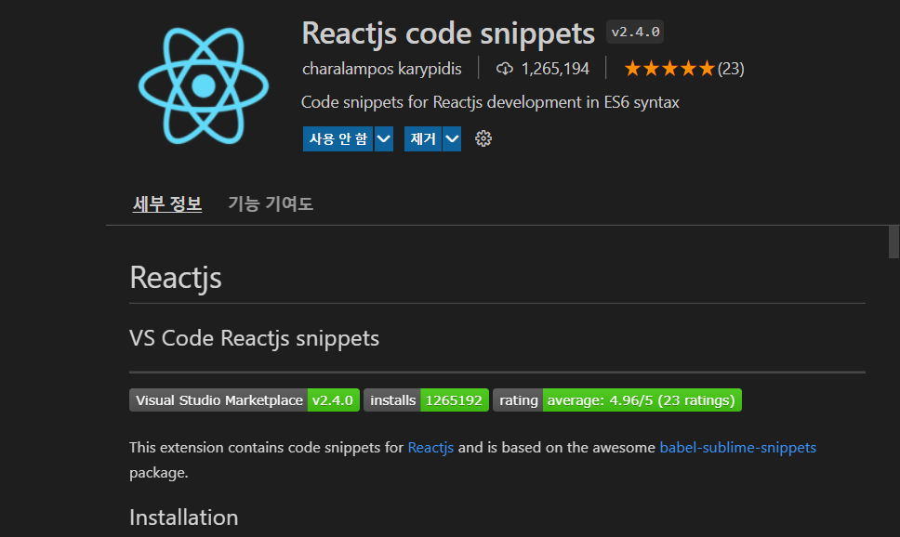Image resolution: width=900 pixels, height=537 pixels.
Task: Open publisher charalampos karypidis
Action: pos(382,69)
